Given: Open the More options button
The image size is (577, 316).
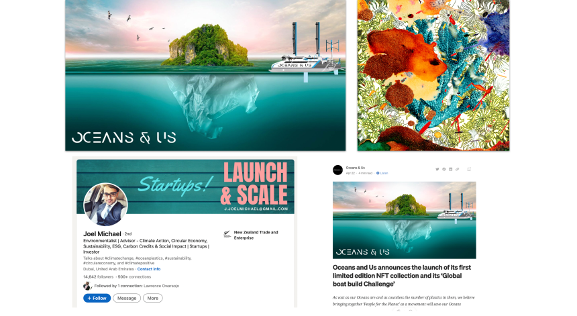Looking at the screenshot, I should coord(153,298).
